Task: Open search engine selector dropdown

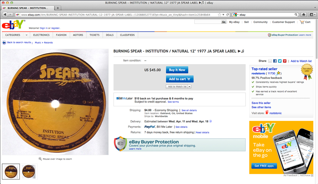Action: (236, 15)
